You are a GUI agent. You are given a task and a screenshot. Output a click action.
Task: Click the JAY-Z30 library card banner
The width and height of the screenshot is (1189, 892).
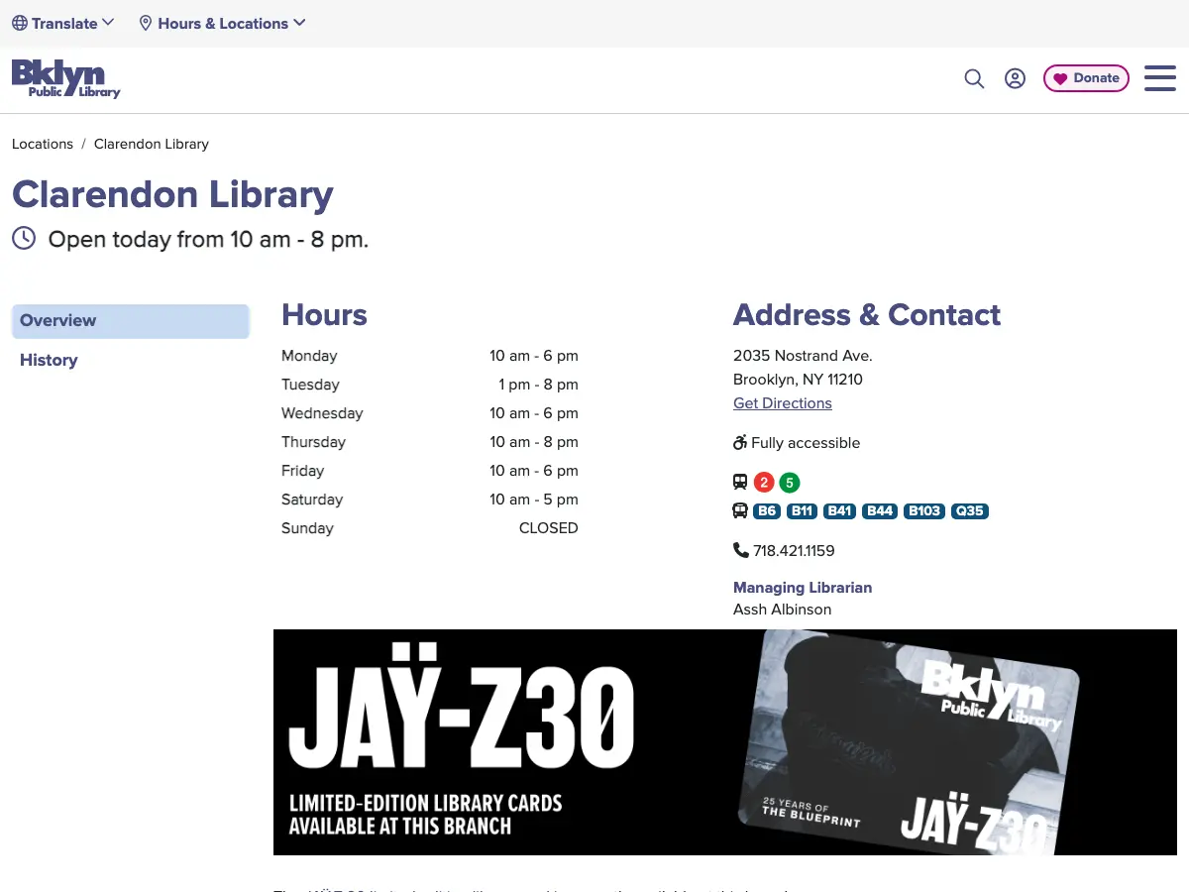[x=725, y=742]
